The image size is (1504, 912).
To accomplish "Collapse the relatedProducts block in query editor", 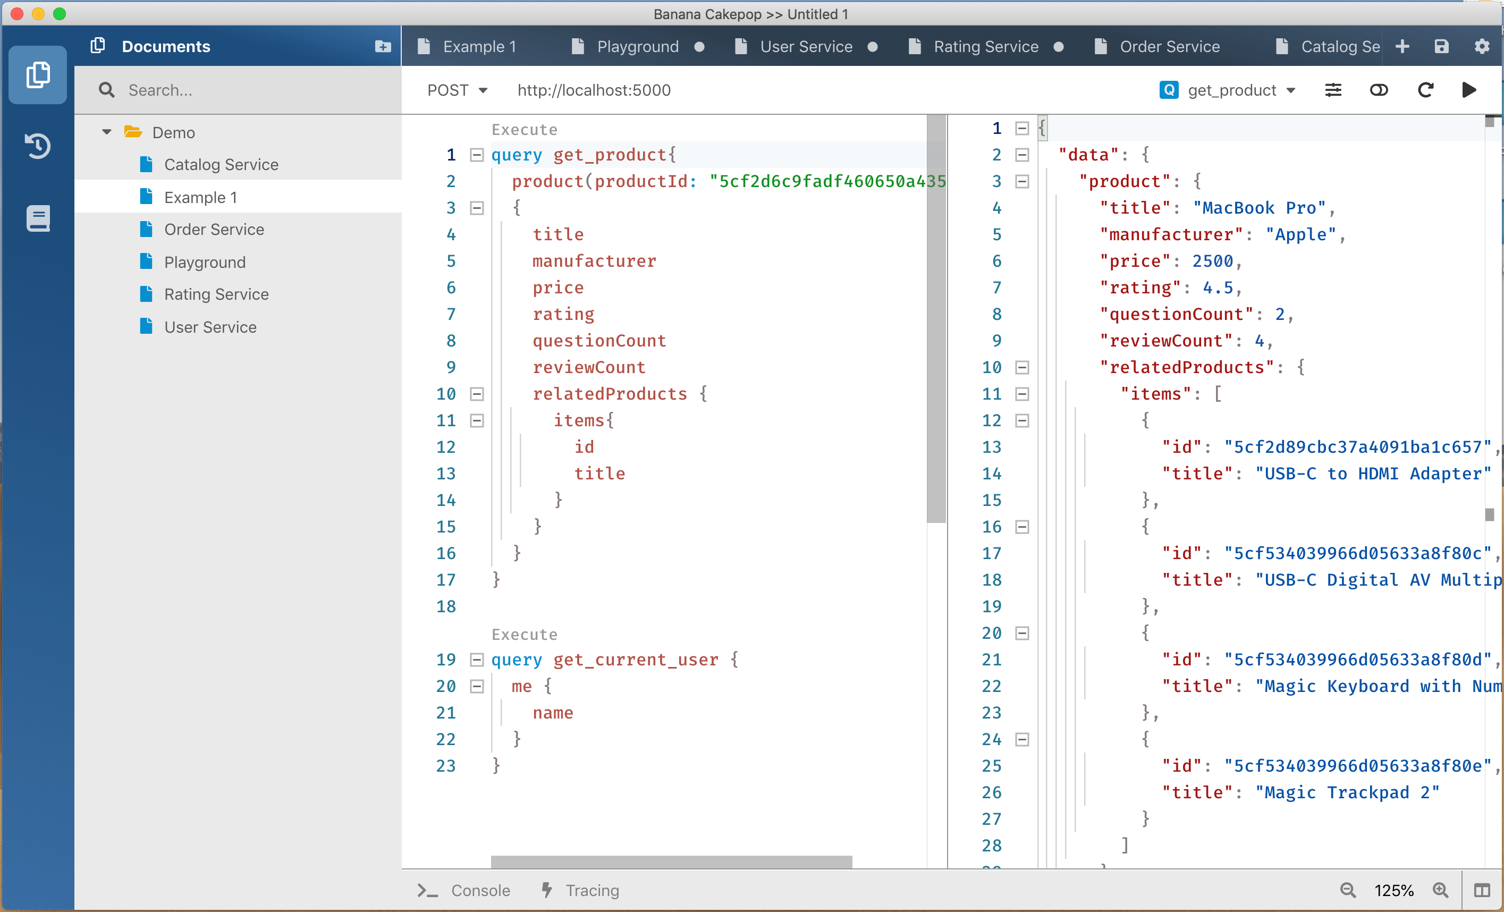I will (x=477, y=394).
